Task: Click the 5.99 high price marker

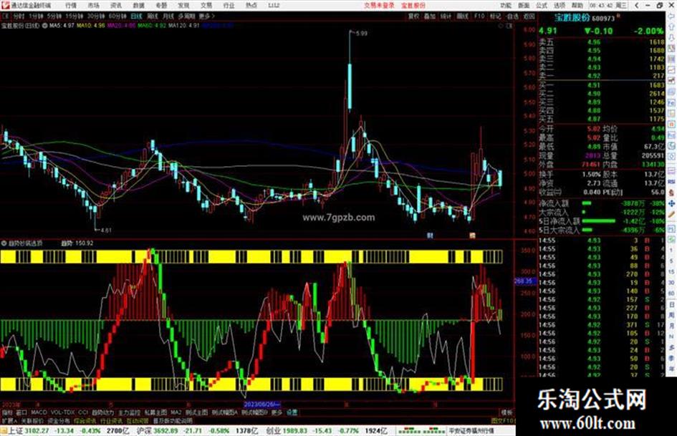Action: 362,33
